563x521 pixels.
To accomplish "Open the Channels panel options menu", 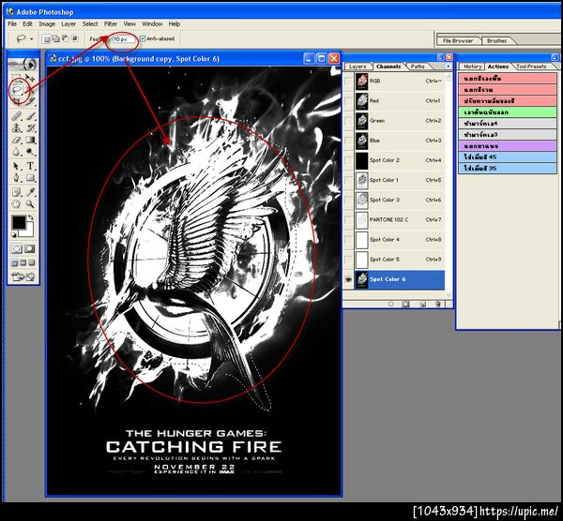I will point(449,66).
